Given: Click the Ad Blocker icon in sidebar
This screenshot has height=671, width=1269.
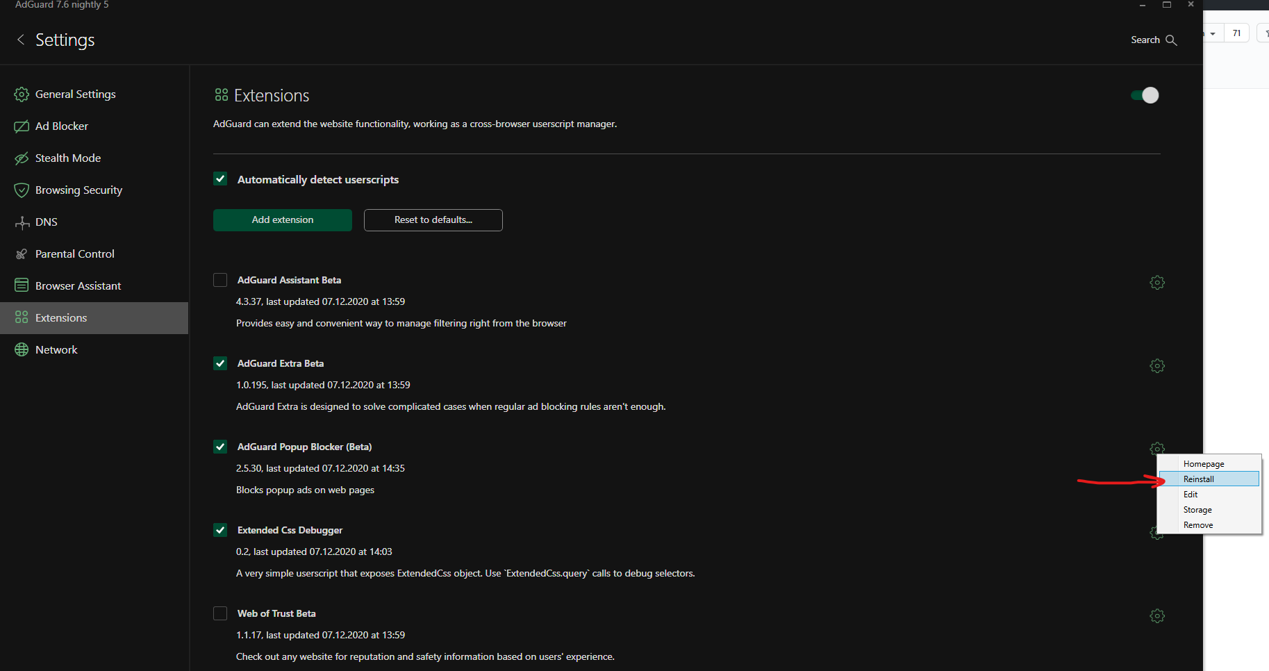Looking at the screenshot, I should 22,126.
